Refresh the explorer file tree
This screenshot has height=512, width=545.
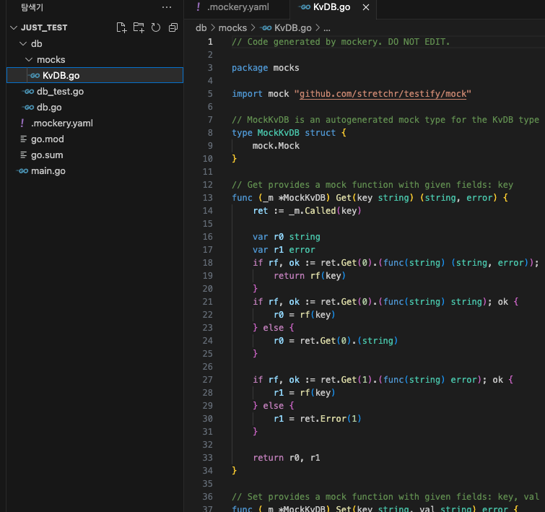point(156,27)
